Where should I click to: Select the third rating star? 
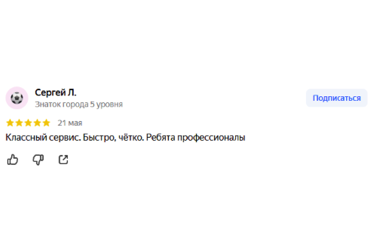pos(28,123)
